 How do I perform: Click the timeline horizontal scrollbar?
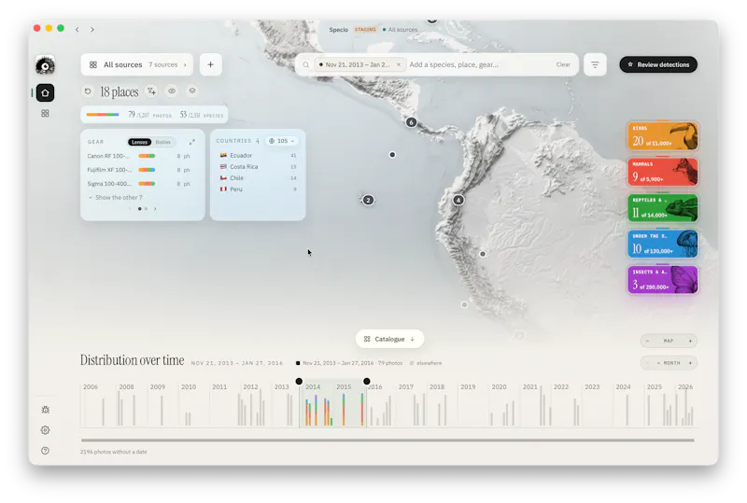[388, 440]
